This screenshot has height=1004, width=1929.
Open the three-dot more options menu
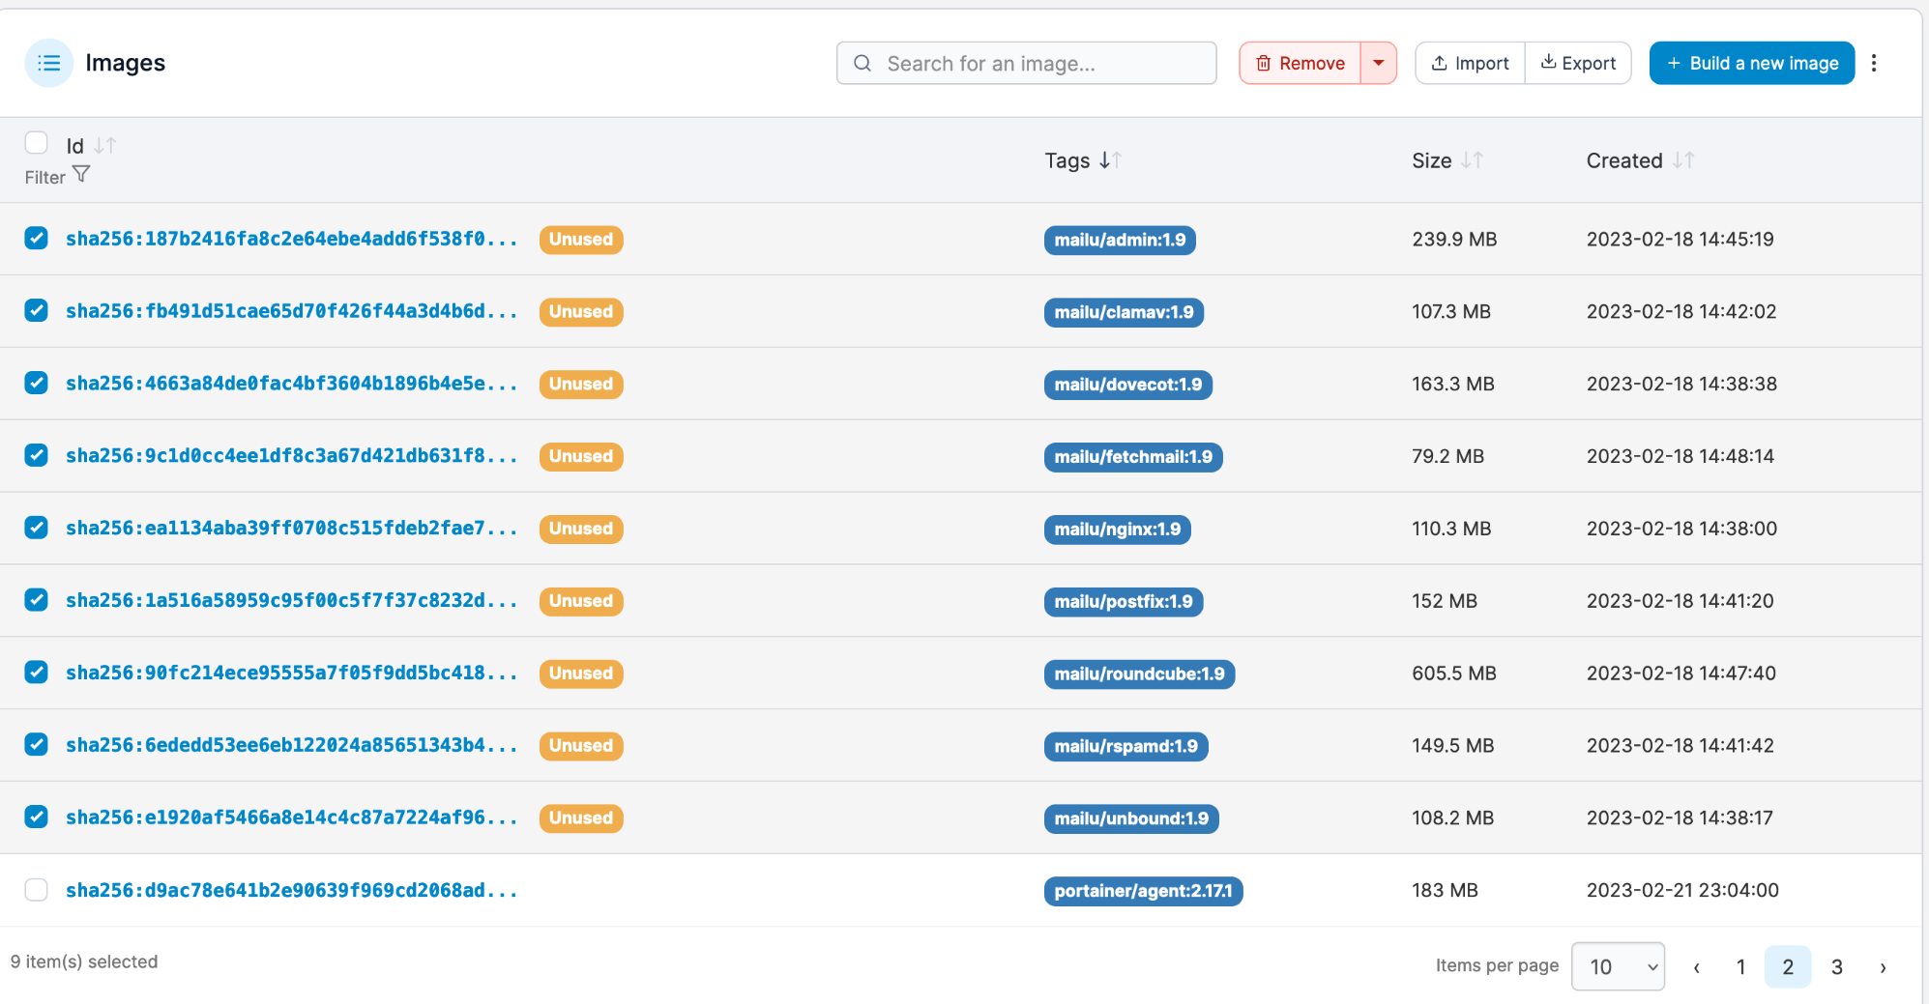click(1874, 63)
